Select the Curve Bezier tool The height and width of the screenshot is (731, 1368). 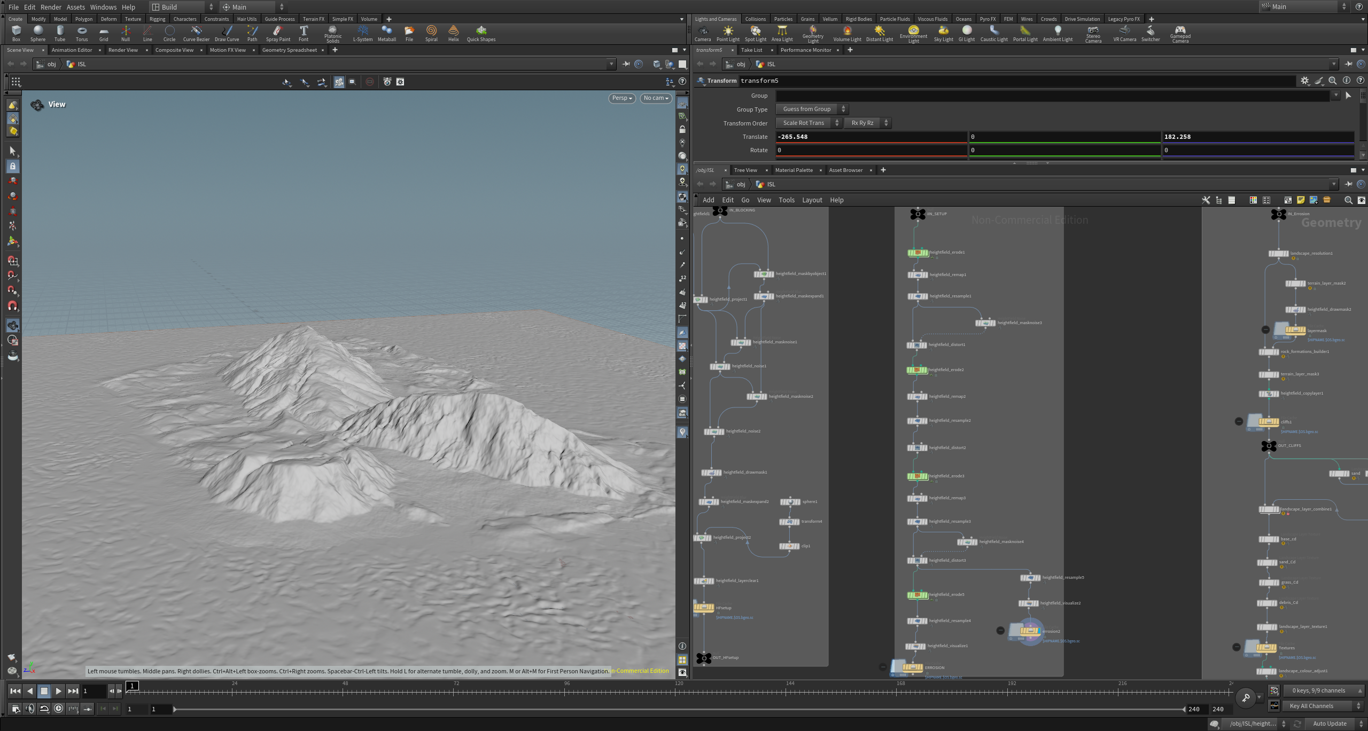(196, 33)
